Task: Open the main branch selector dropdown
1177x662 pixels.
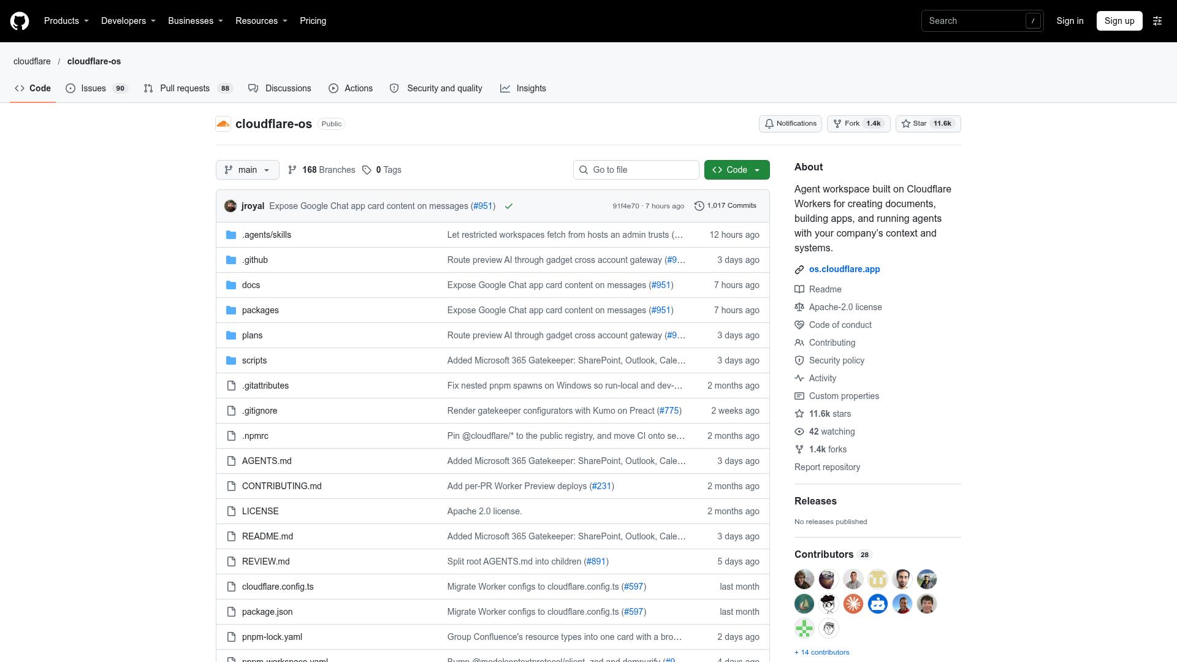Action: [x=248, y=170]
